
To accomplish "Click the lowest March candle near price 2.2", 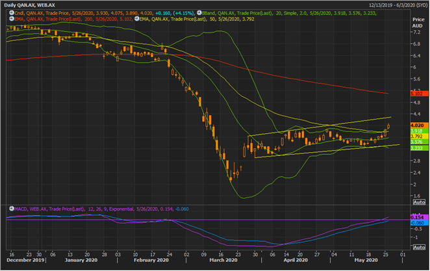I will [x=231, y=179].
